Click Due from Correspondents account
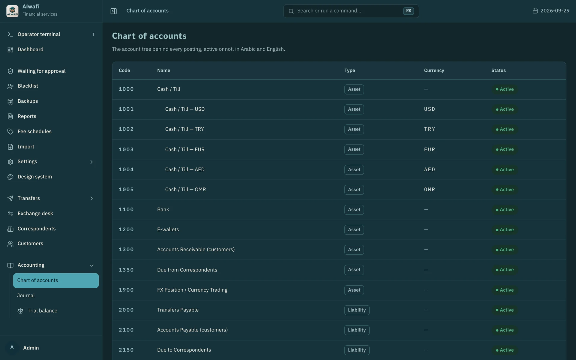576x360 pixels. 187,270
